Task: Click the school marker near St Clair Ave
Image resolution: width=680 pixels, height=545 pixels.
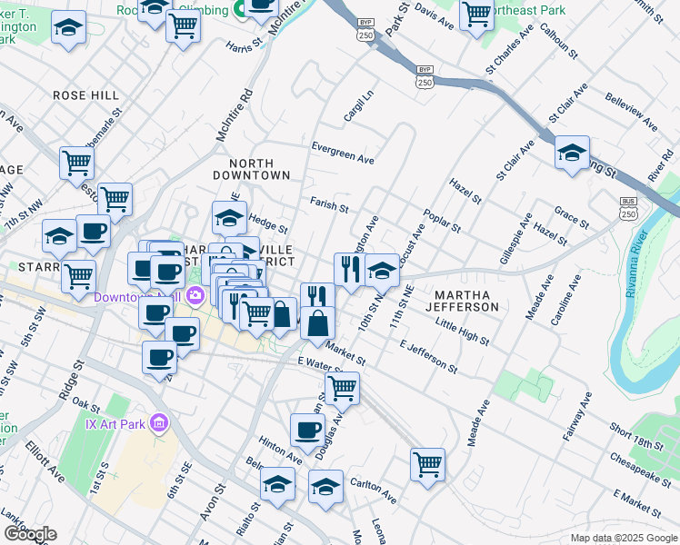Action: tap(572, 153)
